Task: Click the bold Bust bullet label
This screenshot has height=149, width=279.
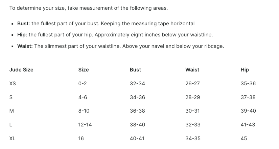Action: click(x=24, y=24)
